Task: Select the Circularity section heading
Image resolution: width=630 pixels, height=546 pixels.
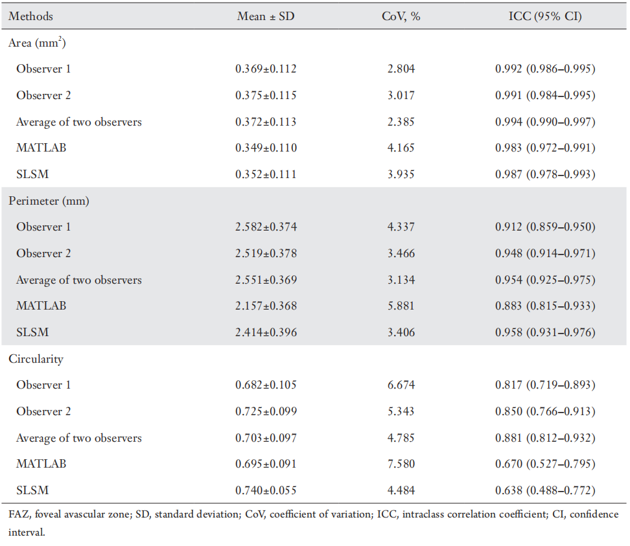Action: [x=36, y=359]
